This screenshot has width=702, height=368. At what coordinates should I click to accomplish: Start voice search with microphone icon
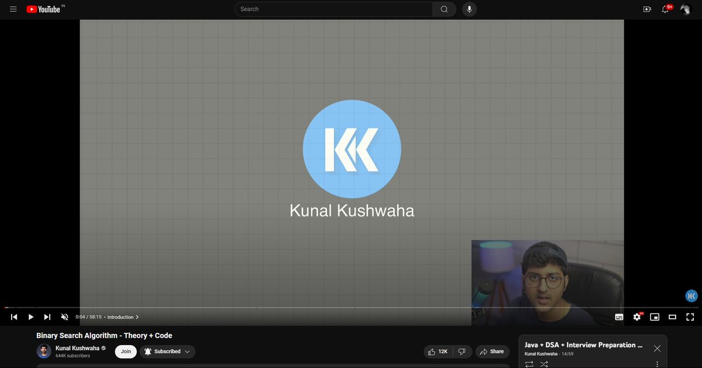click(x=469, y=9)
